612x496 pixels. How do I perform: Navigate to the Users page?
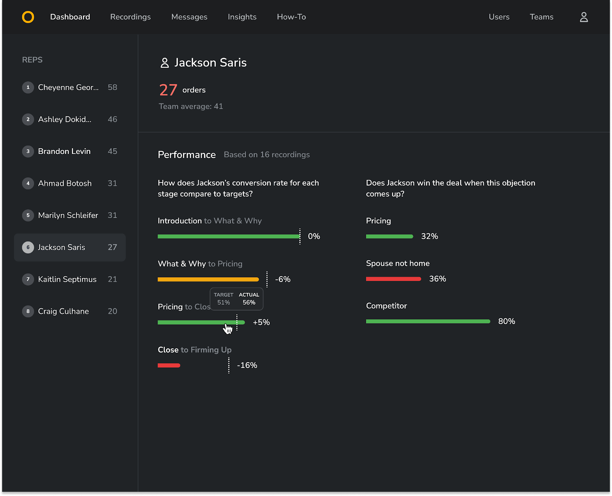499,17
